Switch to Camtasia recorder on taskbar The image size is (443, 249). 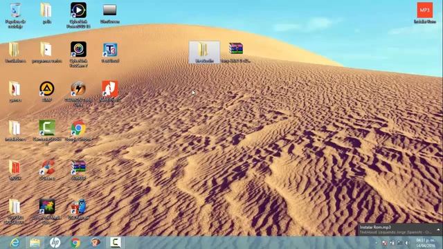pyautogui.click(x=116, y=243)
